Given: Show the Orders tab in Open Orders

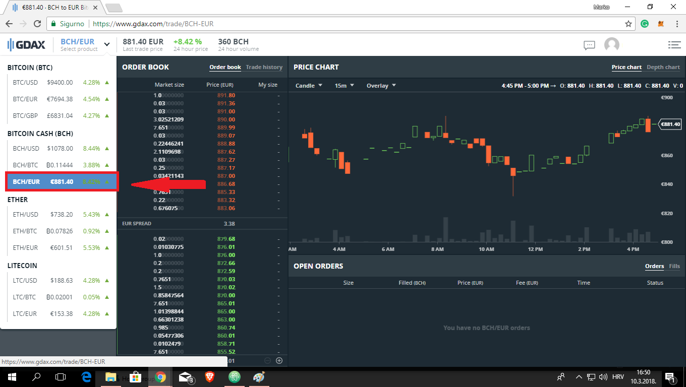Looking at the screenshot, I should click(x=655, y=266).
